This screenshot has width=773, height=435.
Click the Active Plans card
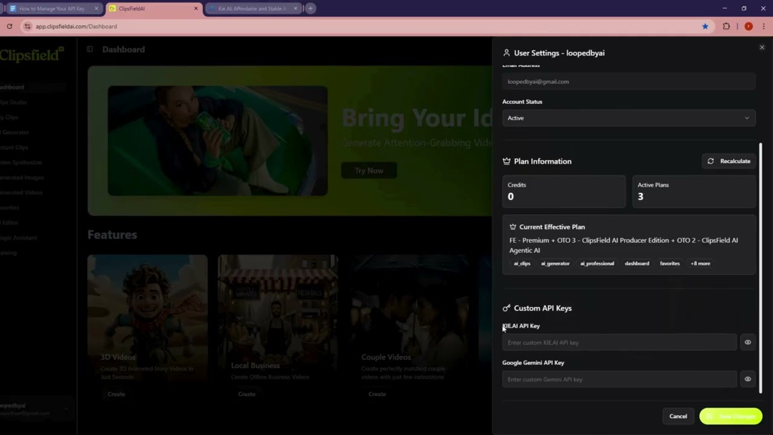pos(694,192)
